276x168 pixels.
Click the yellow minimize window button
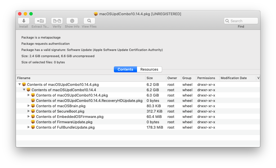click(25, 14)
